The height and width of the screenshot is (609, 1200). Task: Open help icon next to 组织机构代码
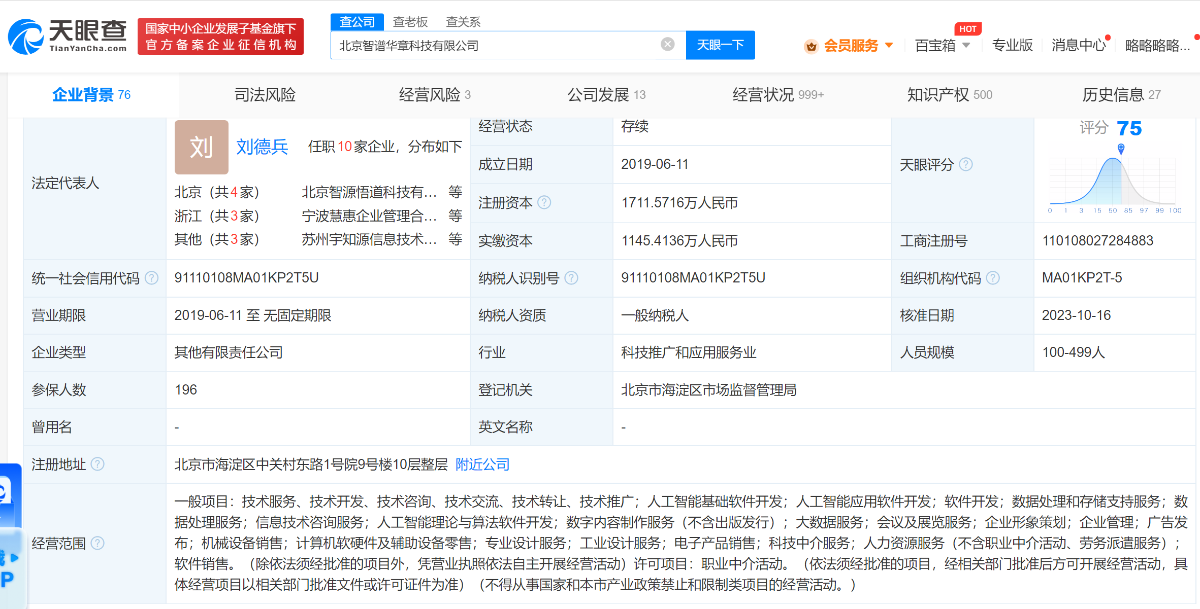993,278
